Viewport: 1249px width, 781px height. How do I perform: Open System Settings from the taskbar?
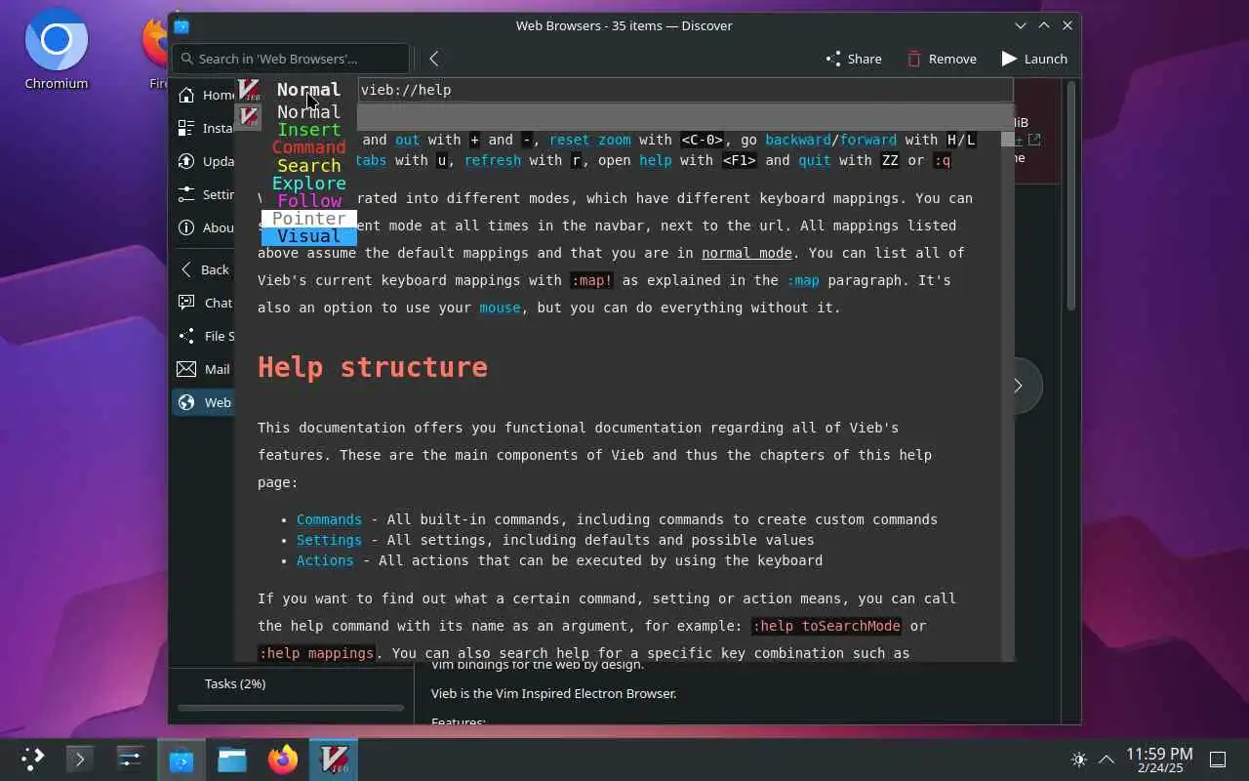coord(130,759)
